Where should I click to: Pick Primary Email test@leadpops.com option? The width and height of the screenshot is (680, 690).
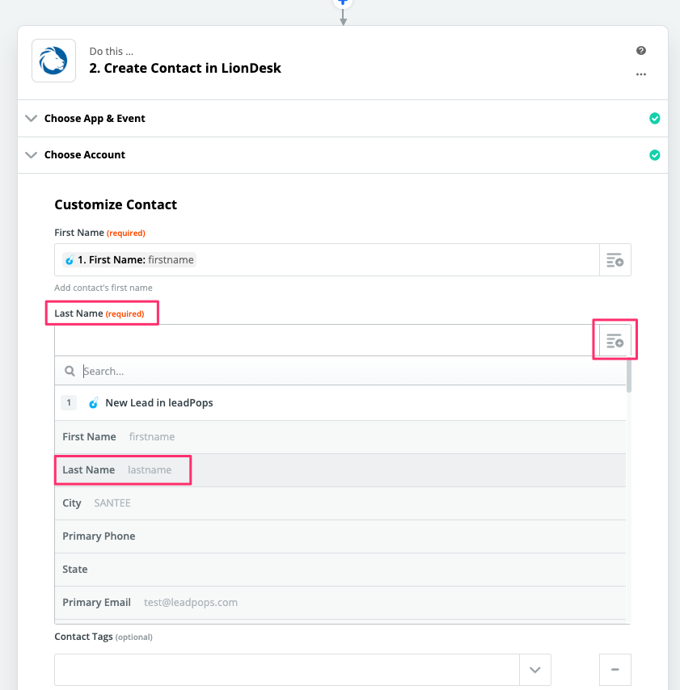[x=340, y=603]
